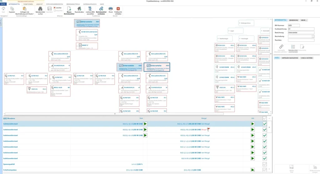
Task: Toggle checkbox in RISO (L1-L3)-E row
Action: tap(265, 147)
